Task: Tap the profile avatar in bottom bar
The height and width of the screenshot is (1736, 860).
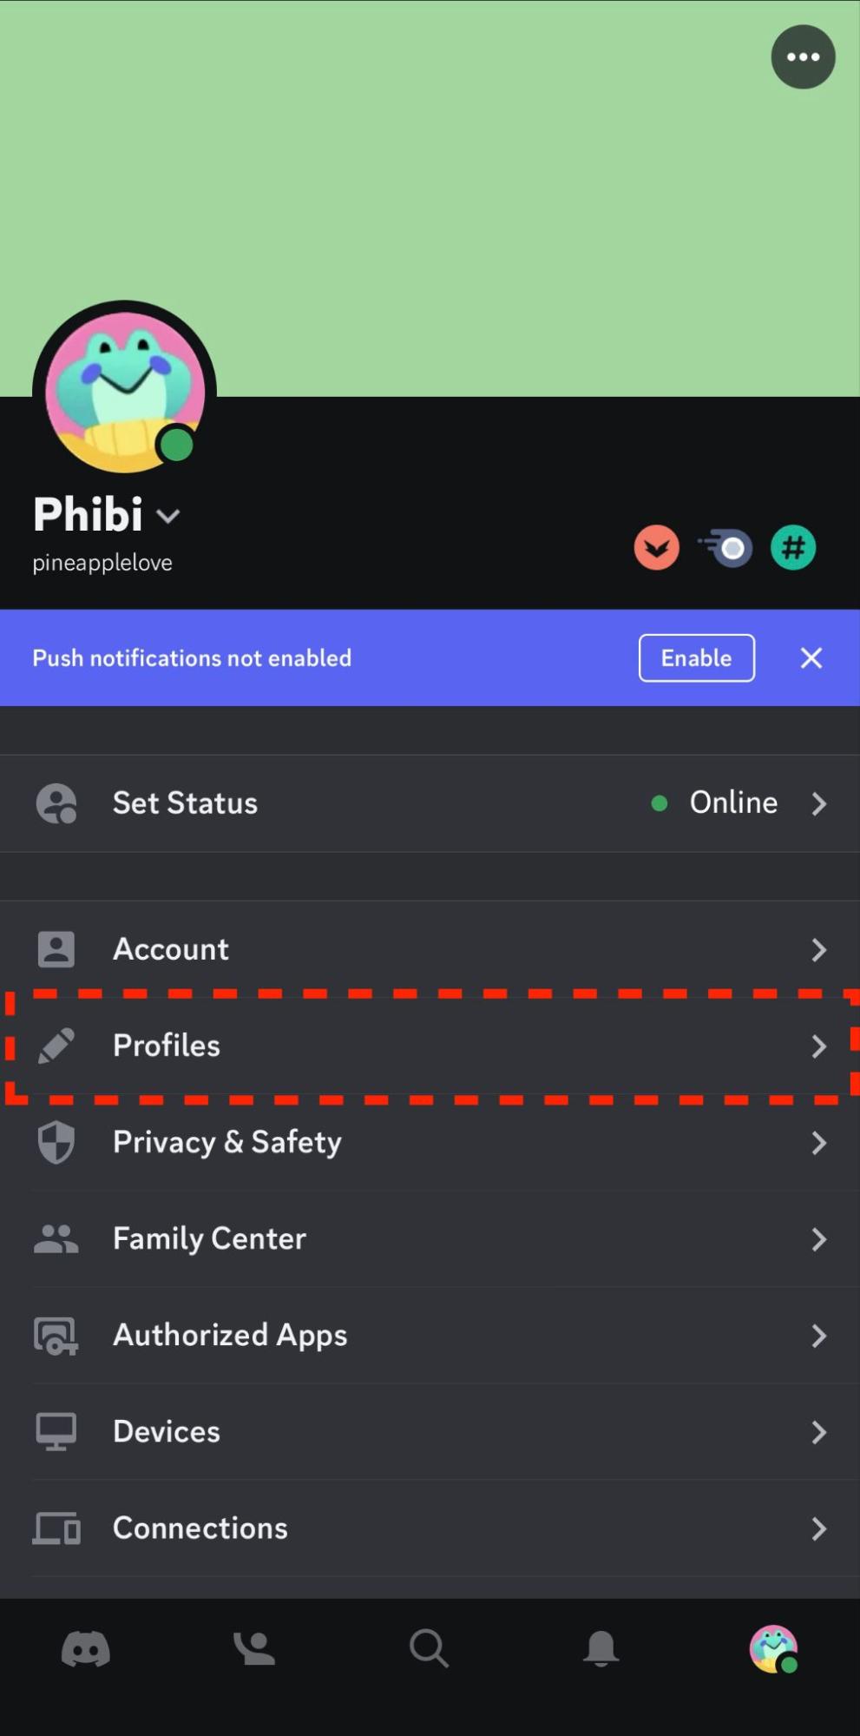Action: coord(772,1648)
